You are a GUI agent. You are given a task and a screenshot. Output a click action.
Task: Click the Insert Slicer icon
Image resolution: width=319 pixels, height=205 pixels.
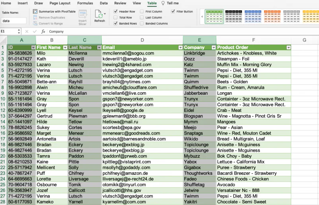point(83,14)
